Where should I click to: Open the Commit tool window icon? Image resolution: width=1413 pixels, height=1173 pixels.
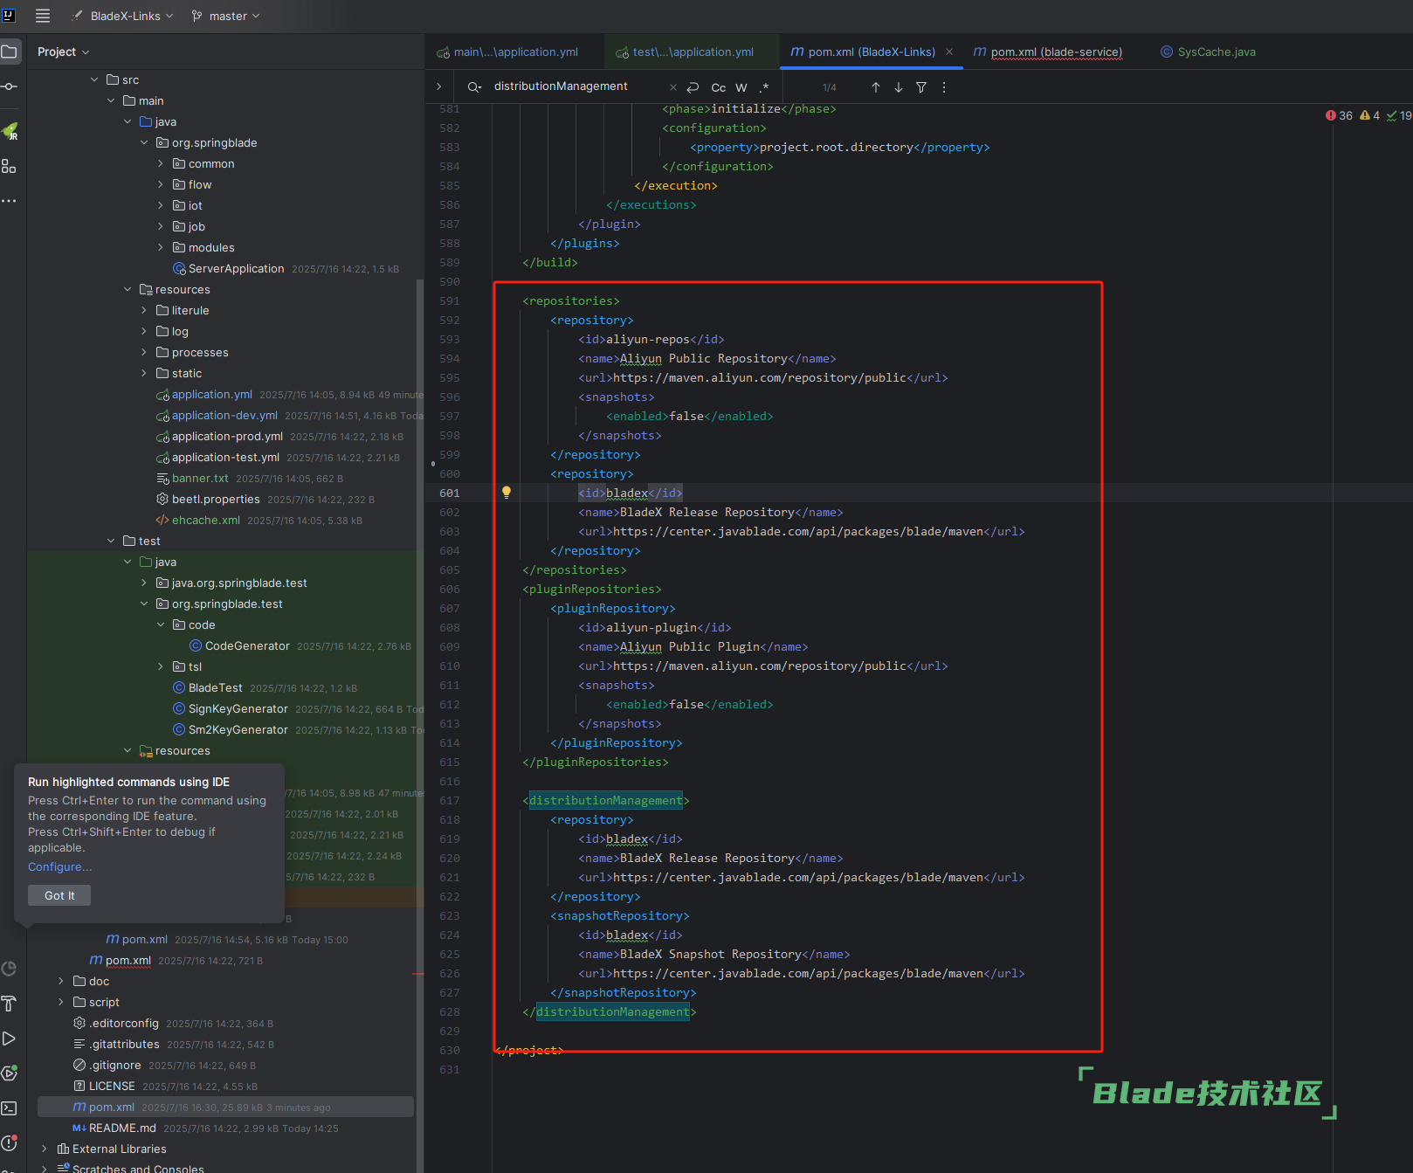click(x=10, y=86)
